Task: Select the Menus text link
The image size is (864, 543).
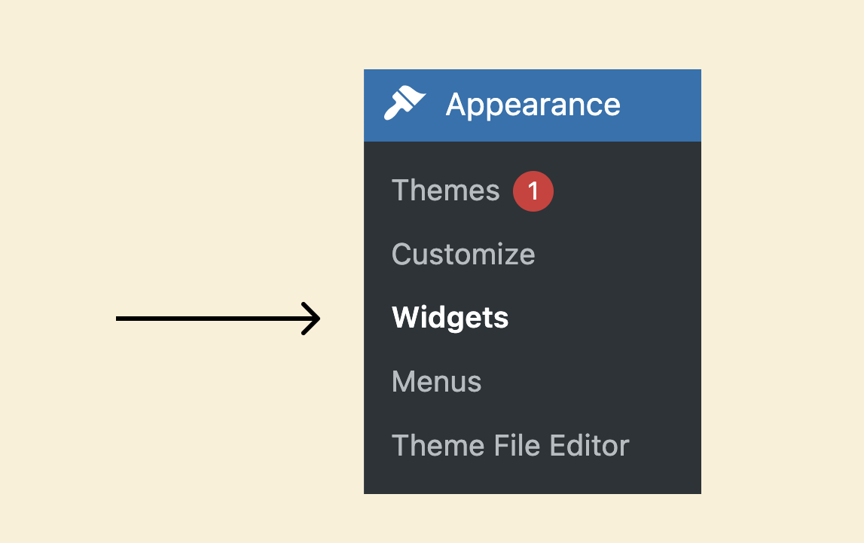Action: (x=436, y=382)
